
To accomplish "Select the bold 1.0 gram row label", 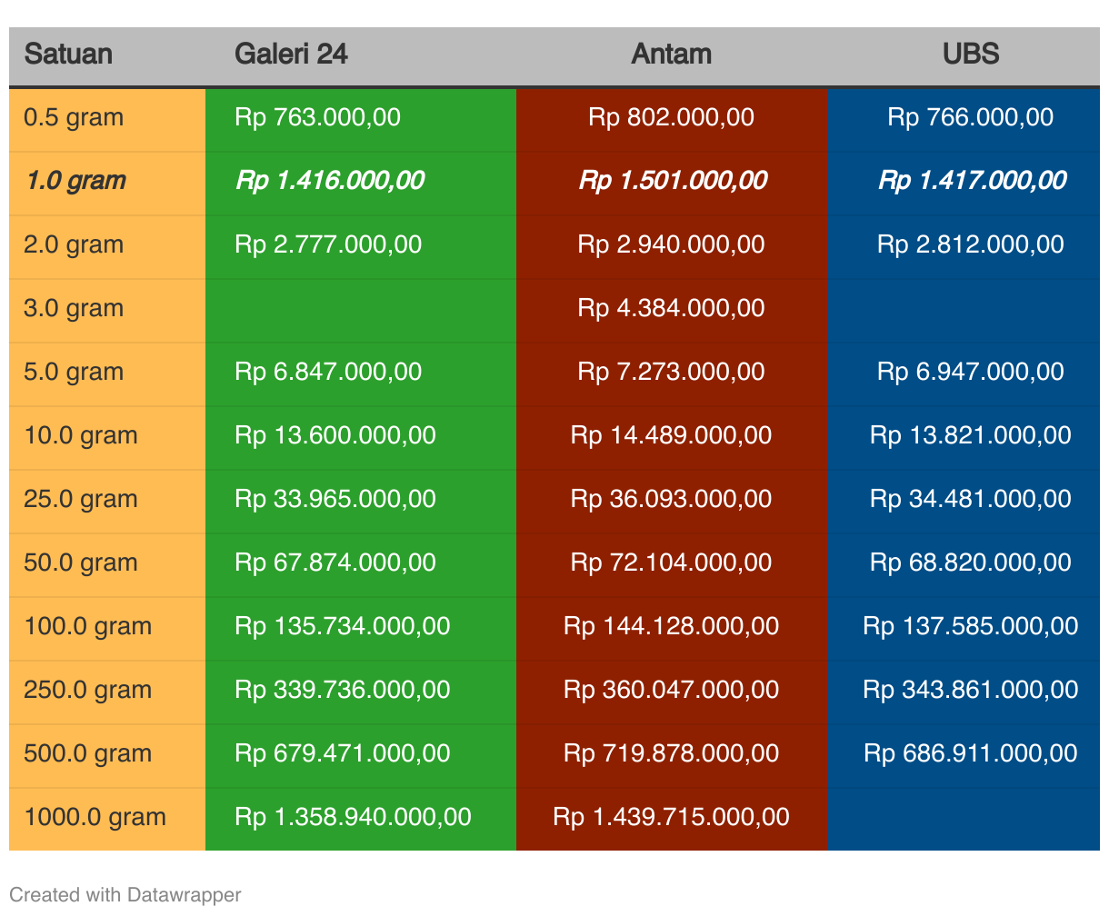I will [x=75, y=181].
